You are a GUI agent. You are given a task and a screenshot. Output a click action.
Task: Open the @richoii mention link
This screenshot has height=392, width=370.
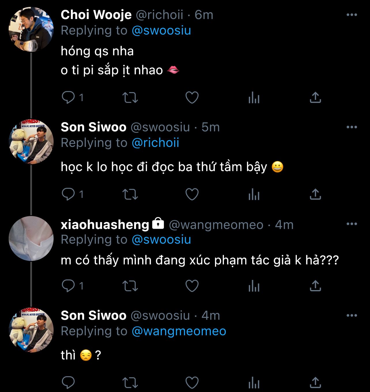pos(155,143)
